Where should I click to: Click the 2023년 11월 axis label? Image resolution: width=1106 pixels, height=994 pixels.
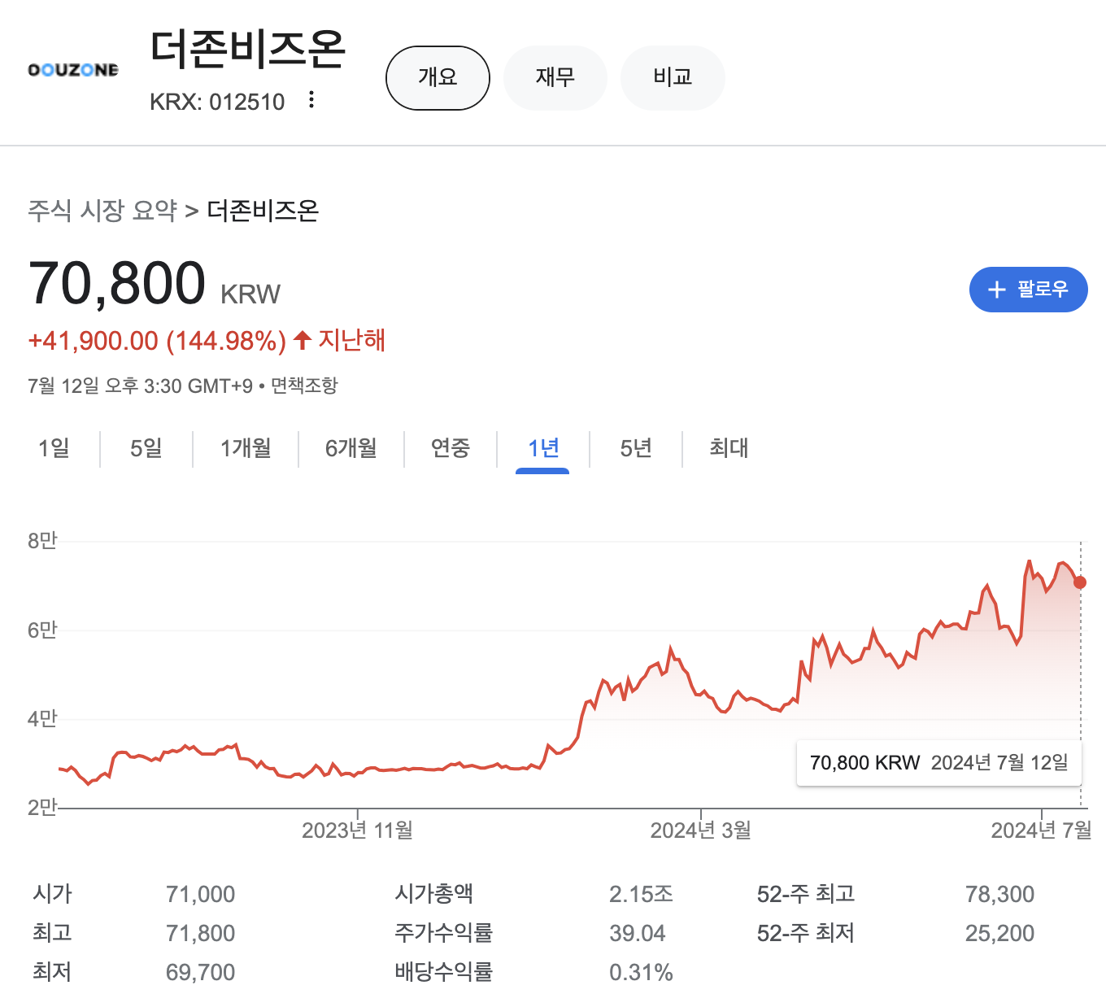coord(358,831)
